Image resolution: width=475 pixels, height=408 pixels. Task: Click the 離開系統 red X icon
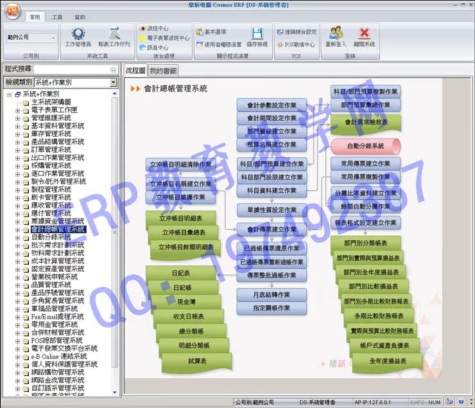(364, 37)
